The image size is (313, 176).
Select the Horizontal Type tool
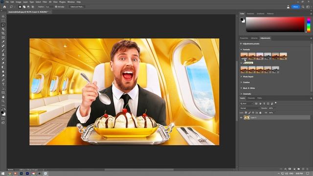[3, 84]
